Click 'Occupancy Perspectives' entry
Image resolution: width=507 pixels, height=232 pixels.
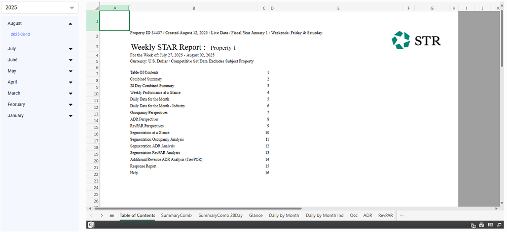pyautogui.click(x=149, y=113)
